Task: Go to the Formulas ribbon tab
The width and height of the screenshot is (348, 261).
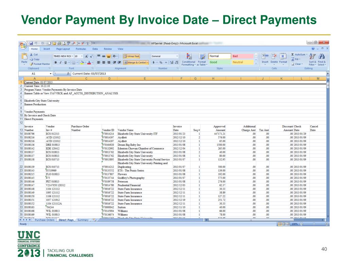Action: coord(81,49)
